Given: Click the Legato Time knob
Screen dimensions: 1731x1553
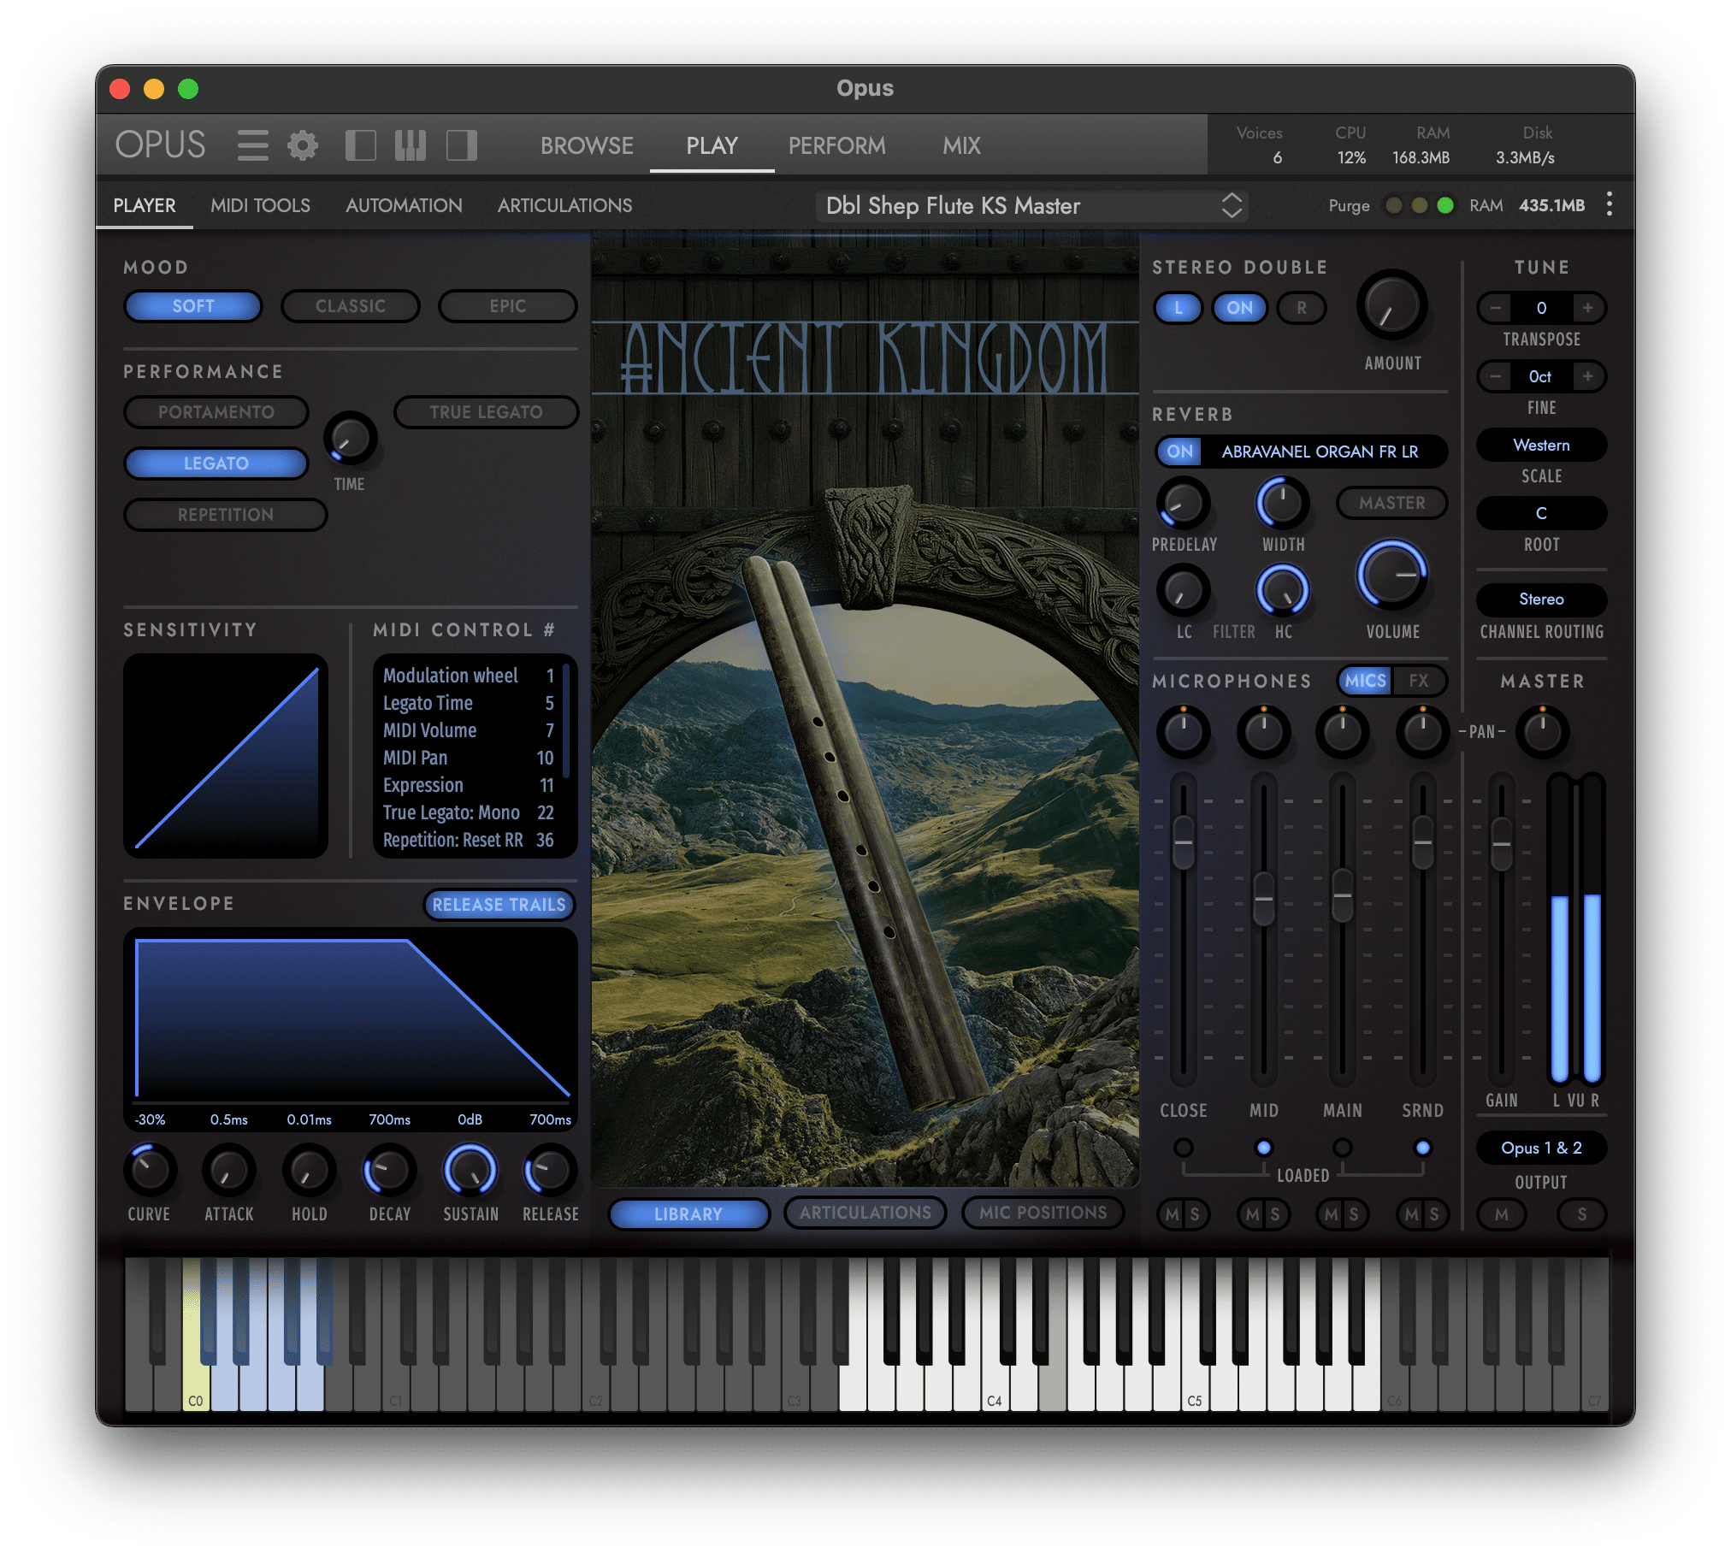Looking at the screenshot, I should pos(350,438).
